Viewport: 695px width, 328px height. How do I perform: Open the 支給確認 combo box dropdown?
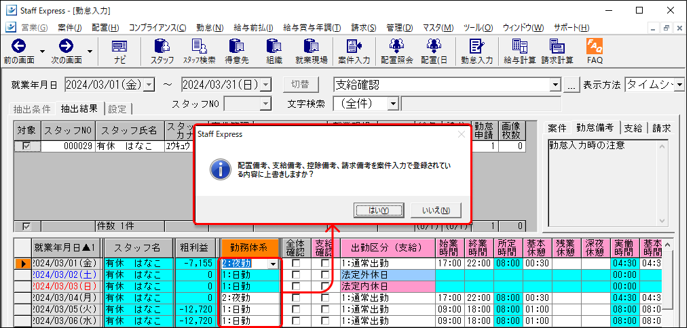tap(556, 85)
